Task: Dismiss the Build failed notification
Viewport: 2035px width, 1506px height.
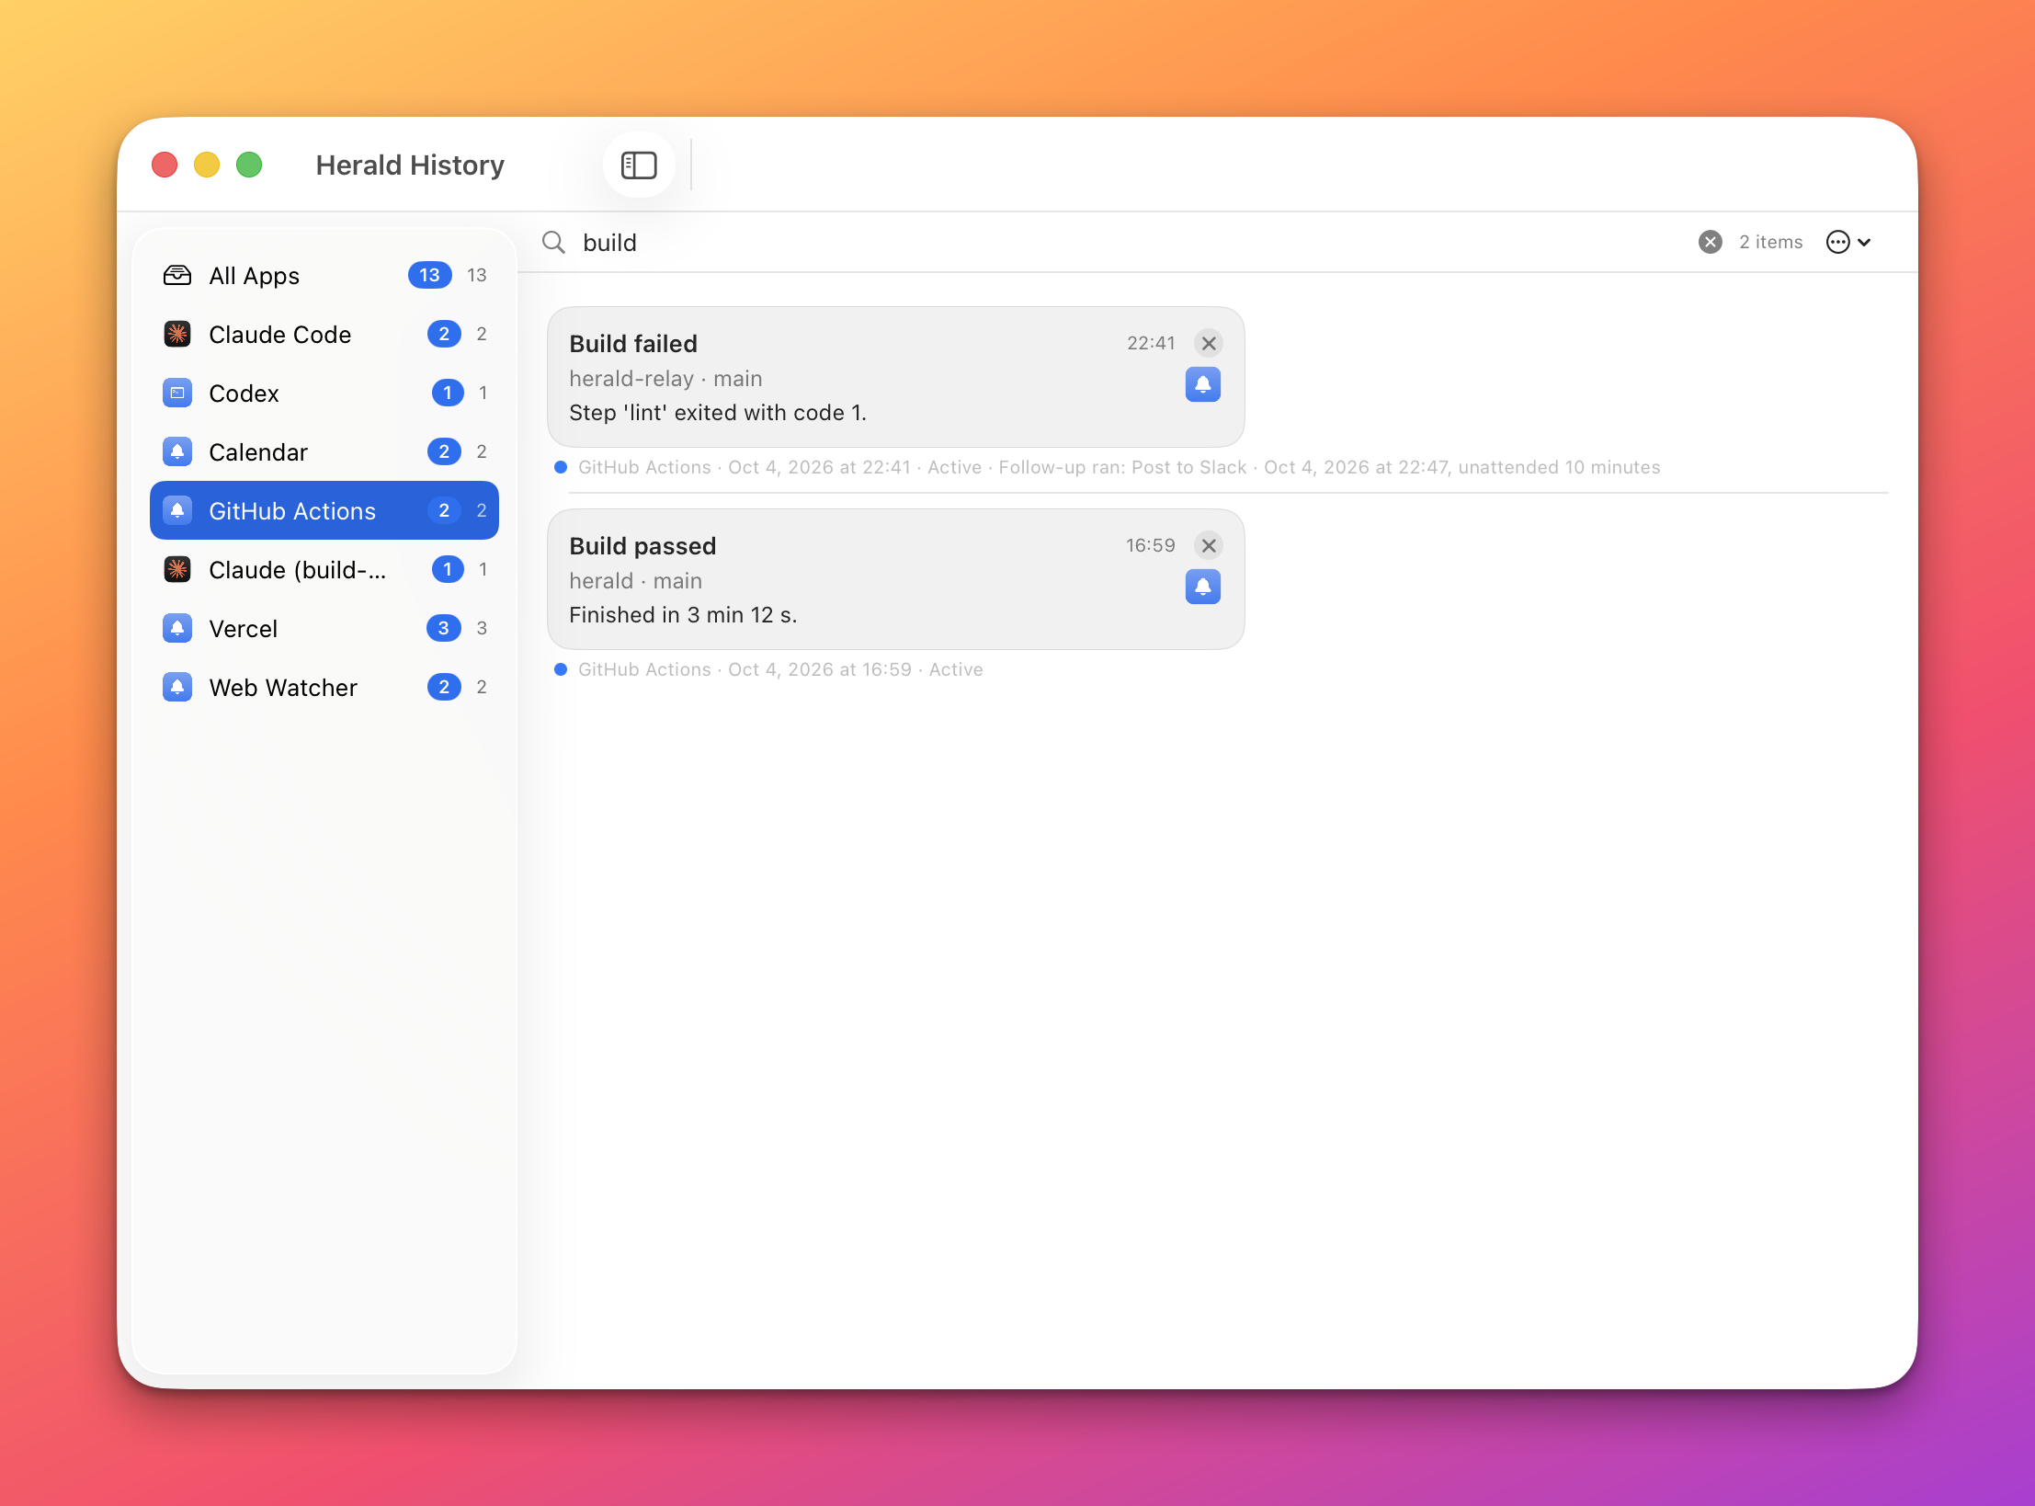Action: (1209, 343)
